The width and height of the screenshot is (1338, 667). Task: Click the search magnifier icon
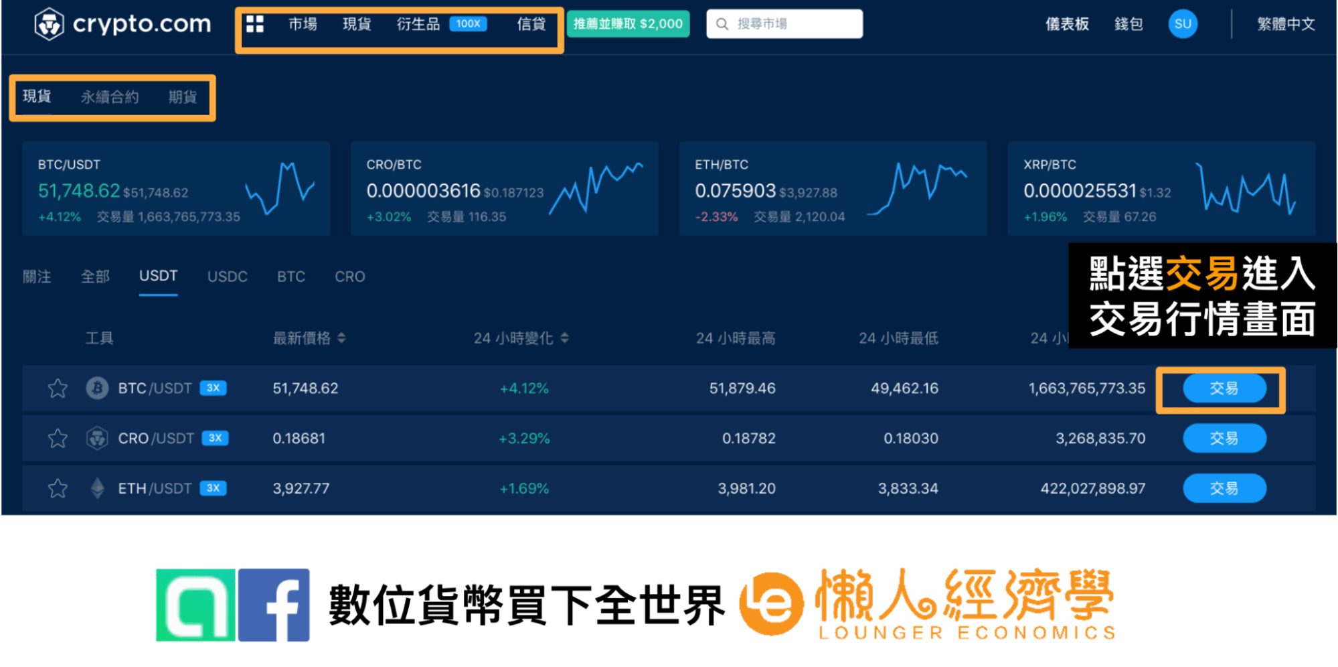tap(722, 24)
